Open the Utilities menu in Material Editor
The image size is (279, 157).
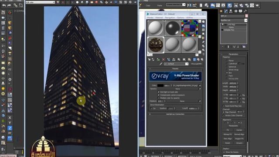tap(190, 17)
